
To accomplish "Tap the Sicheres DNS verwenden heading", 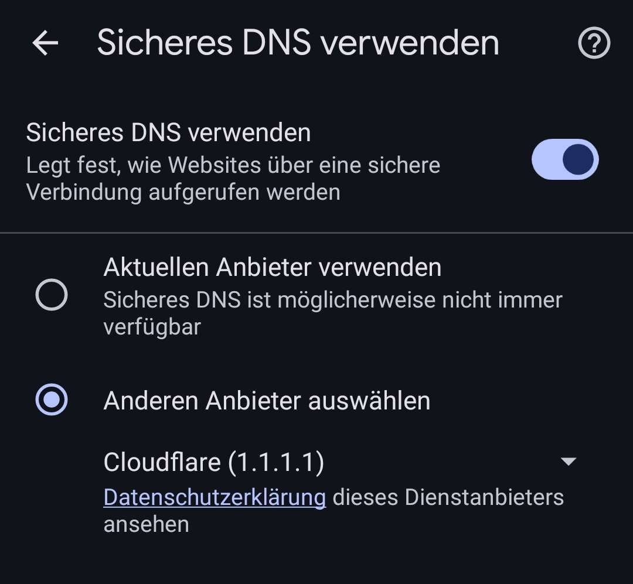I will tap(168, 132).
